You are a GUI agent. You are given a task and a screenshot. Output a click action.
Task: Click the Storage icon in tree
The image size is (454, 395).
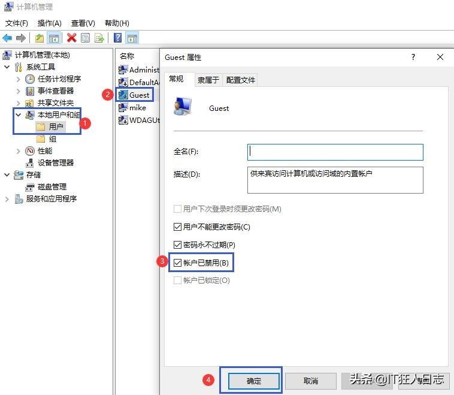pos(19,175)
